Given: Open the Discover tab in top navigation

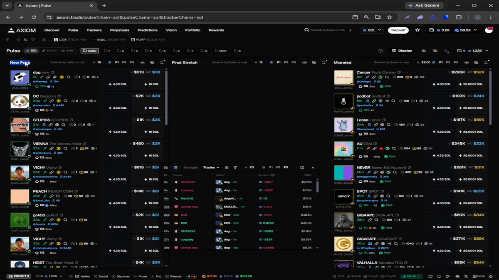Looking at the screenshot, I should pos(52,30).
